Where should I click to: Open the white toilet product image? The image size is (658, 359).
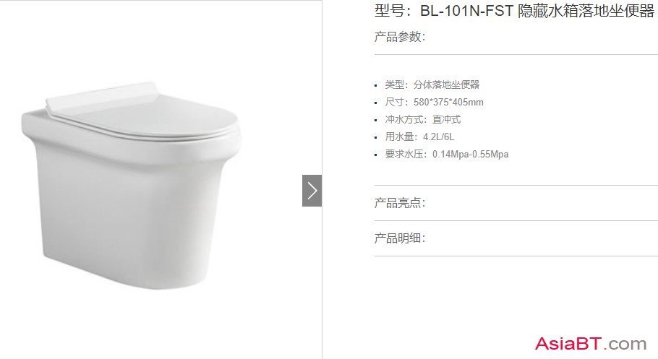pyautogui.click(x=132, y=186)
